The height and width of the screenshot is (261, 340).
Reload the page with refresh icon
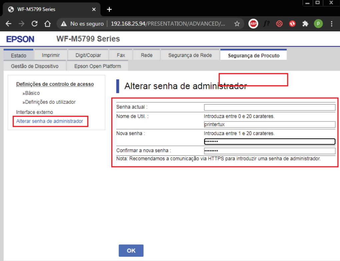(x=34, y=24)
